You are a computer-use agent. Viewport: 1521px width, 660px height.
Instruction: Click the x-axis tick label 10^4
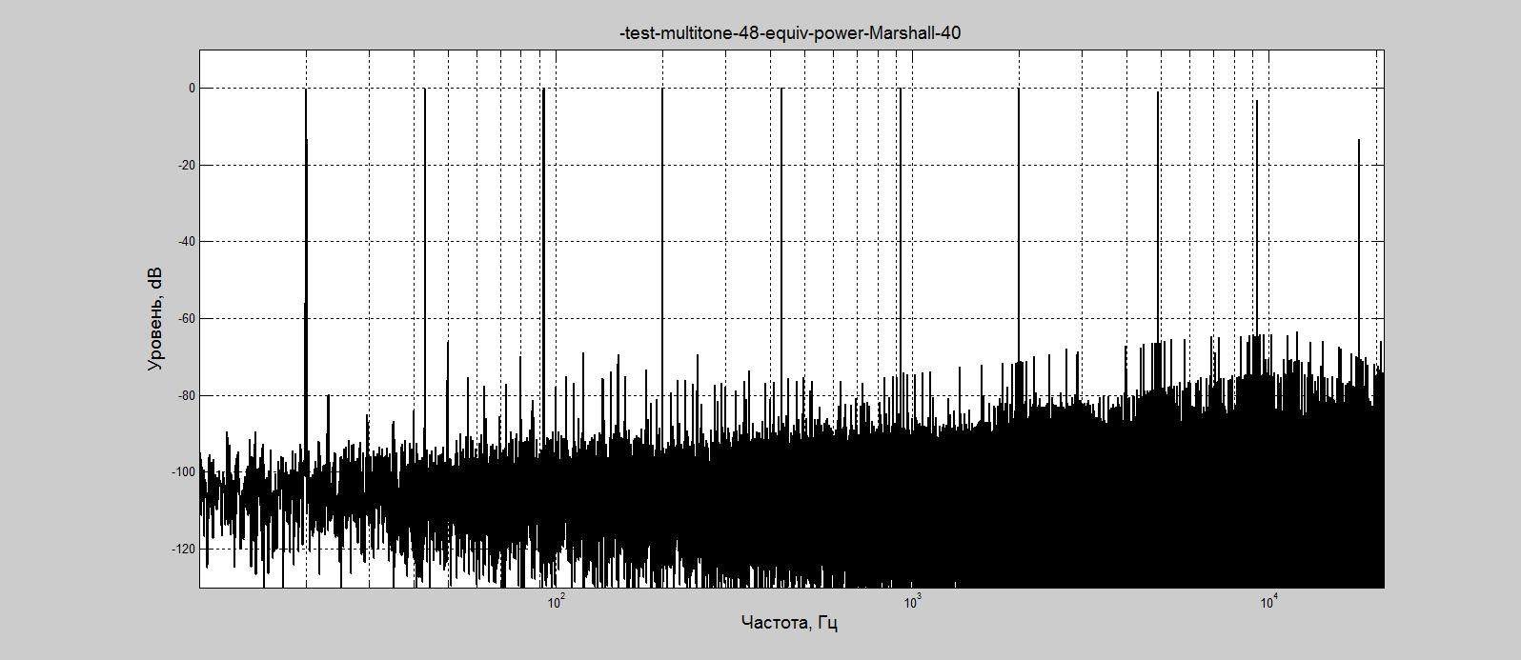pos(1268,601)
